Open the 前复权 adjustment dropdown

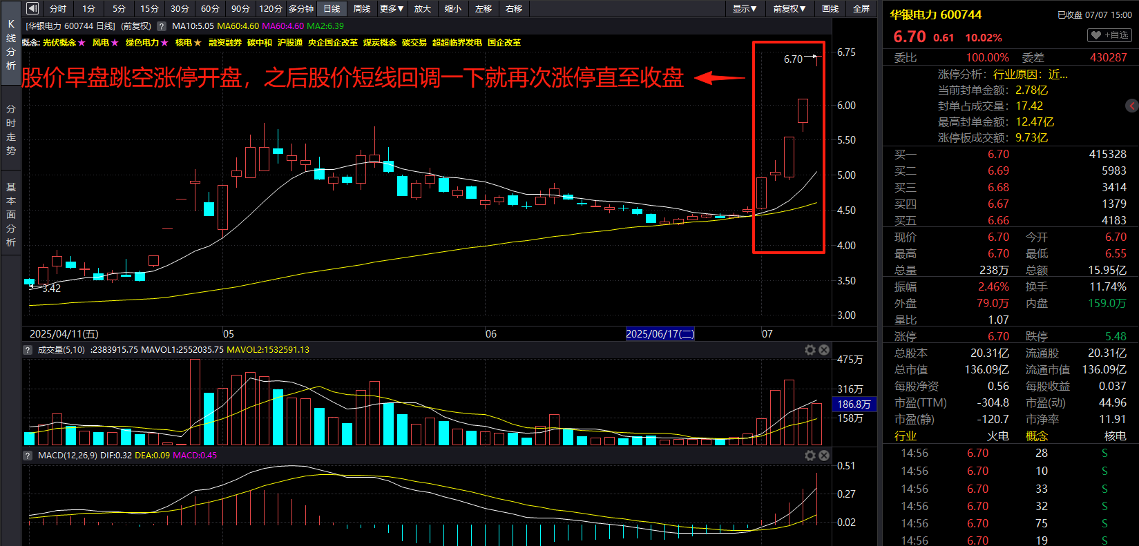point(789,8)
